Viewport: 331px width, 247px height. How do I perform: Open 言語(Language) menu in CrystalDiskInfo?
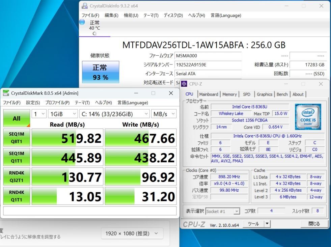pos(226,16)
